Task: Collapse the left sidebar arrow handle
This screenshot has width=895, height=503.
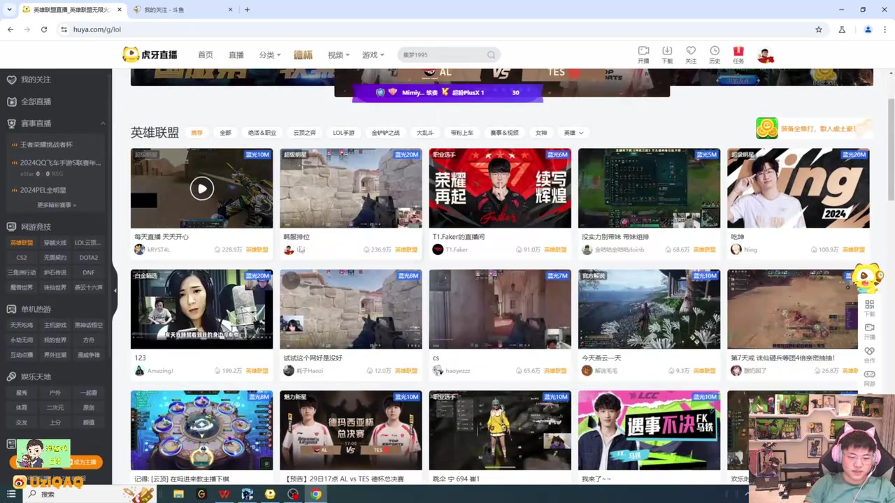Action: coord(115,290)
